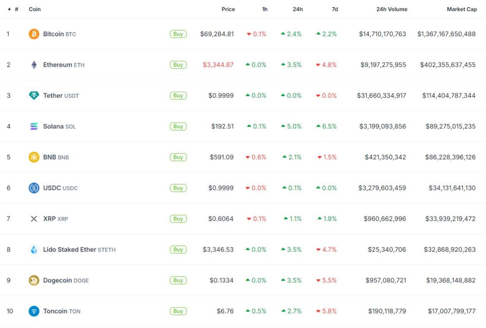The image size is (486, 328).
Task: Select Ethereum market cap $402,355,637,455
Action: [448, 65]
